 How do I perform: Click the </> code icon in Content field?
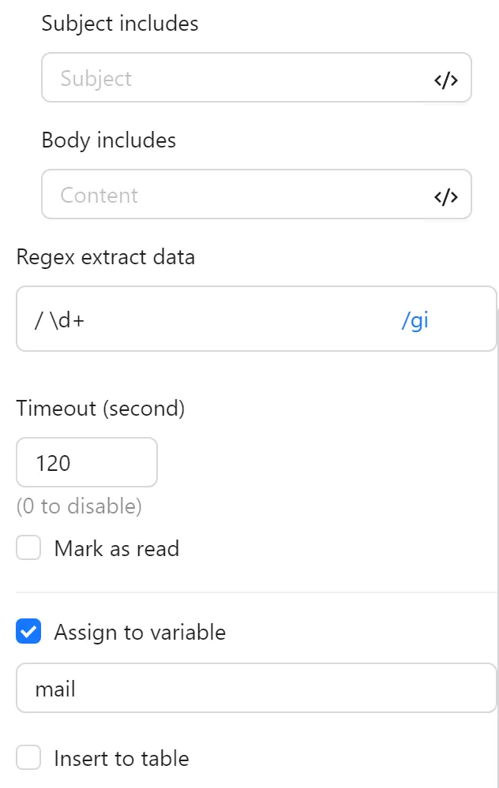(x=446, y=196)
